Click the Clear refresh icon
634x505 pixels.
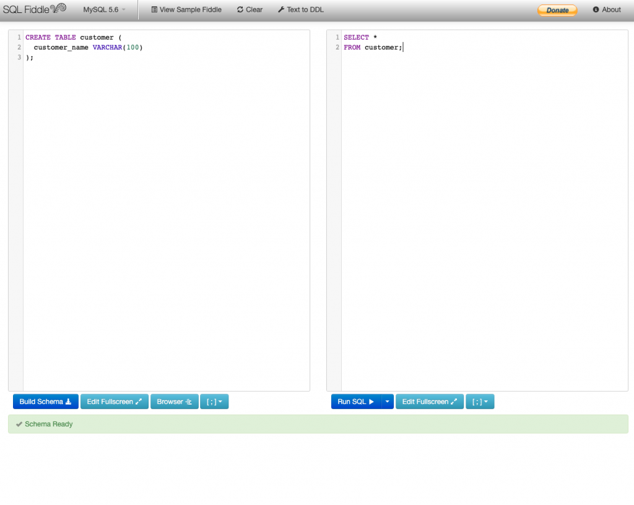[x=240, y=10]
